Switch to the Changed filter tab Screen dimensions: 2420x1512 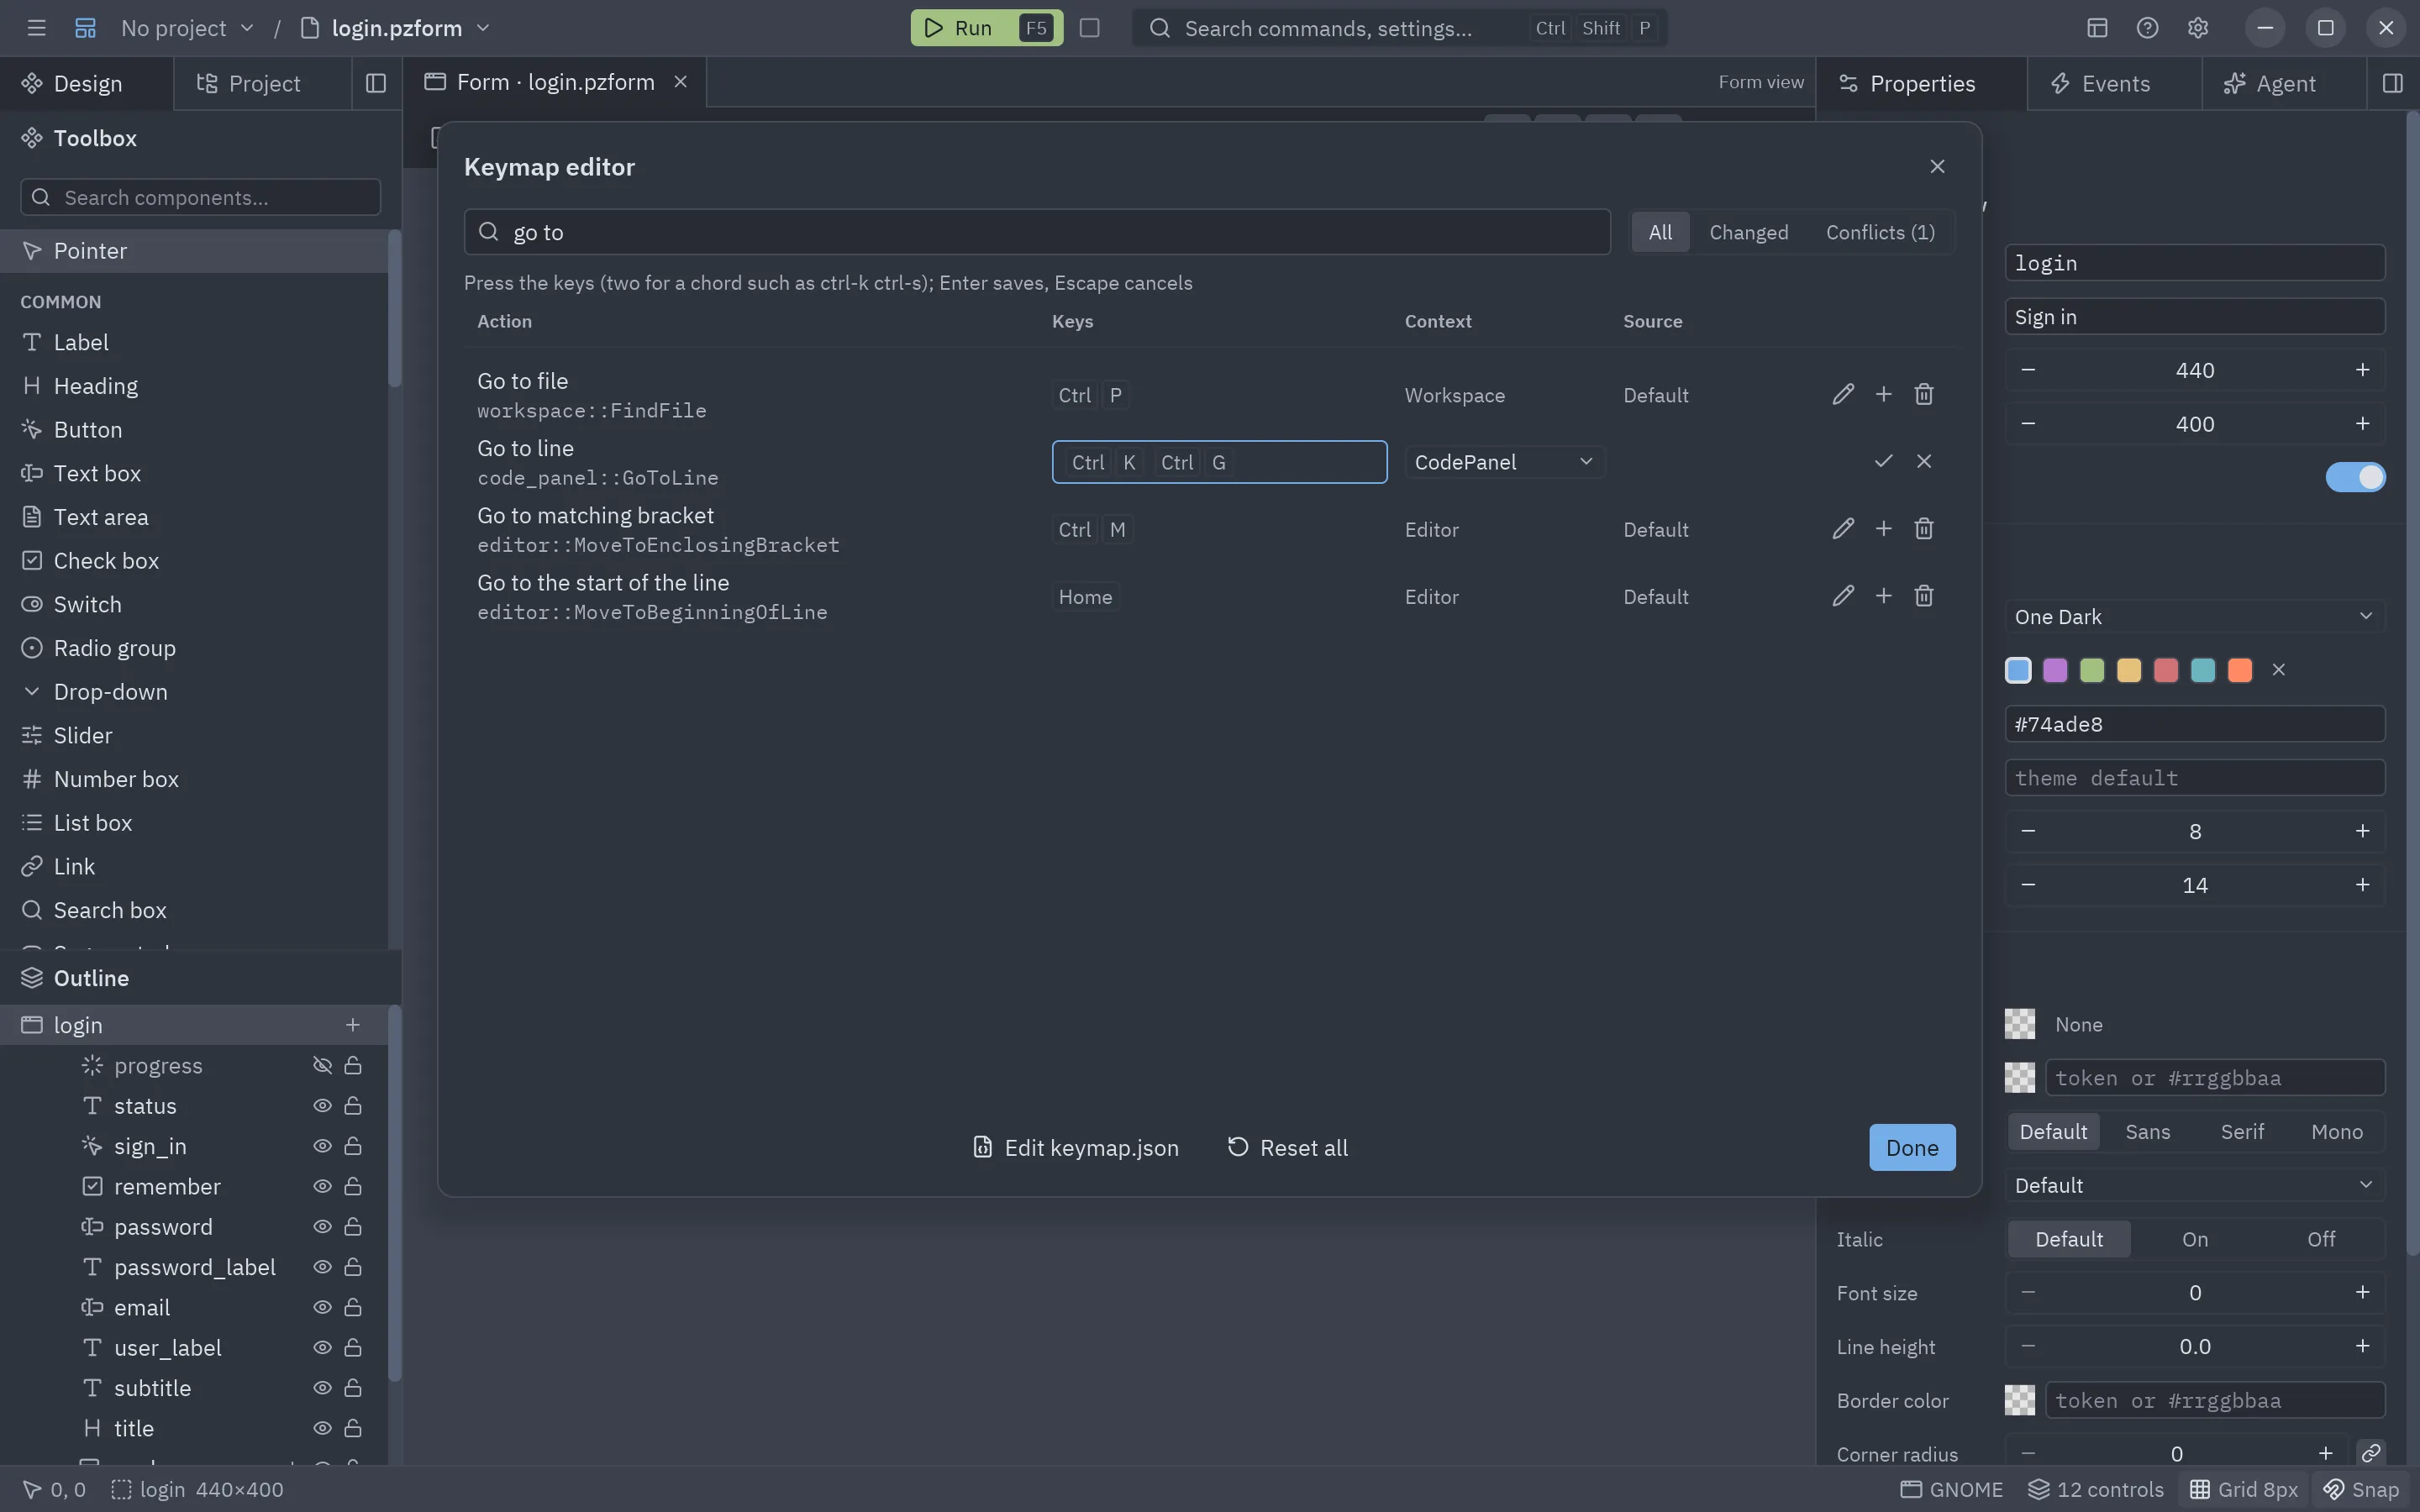(1748, 232)
